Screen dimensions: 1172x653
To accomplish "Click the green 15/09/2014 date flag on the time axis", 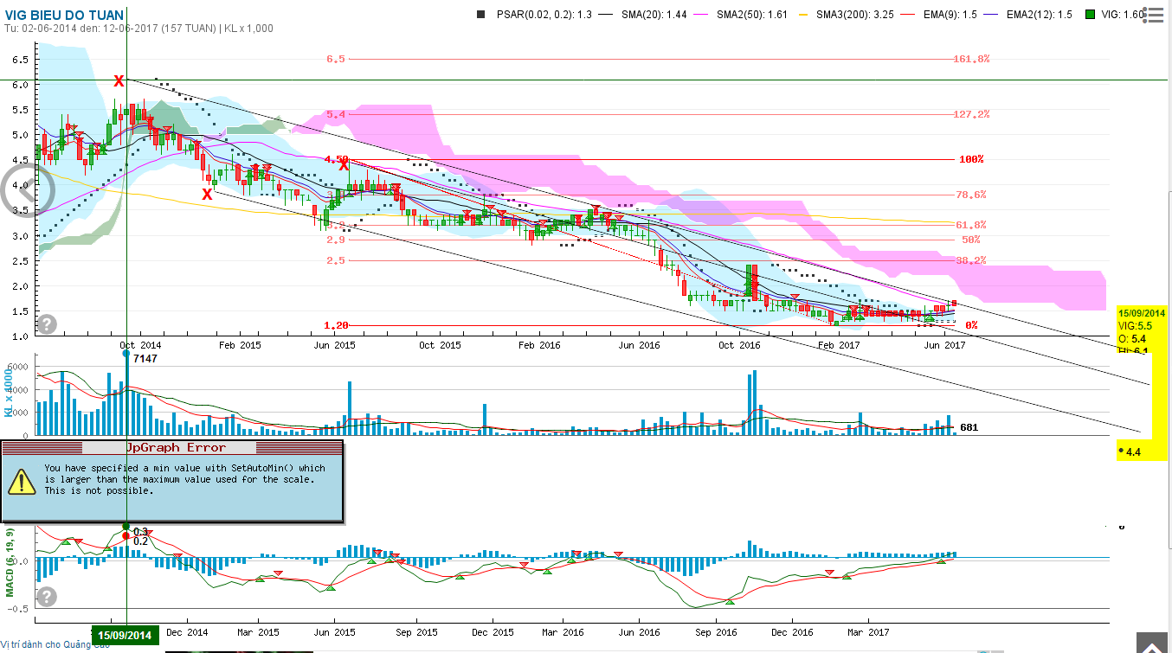I will tap(125, 636).
